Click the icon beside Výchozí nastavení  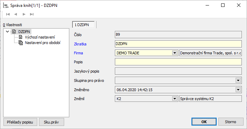(x=21, y=37)
